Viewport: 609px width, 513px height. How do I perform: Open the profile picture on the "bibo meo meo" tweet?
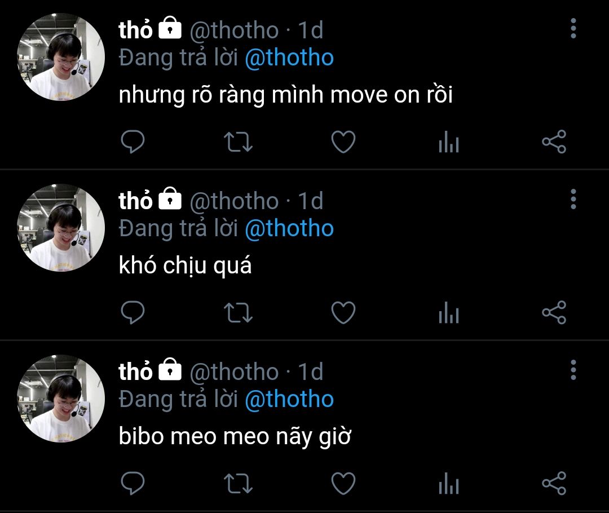point(61,399)
